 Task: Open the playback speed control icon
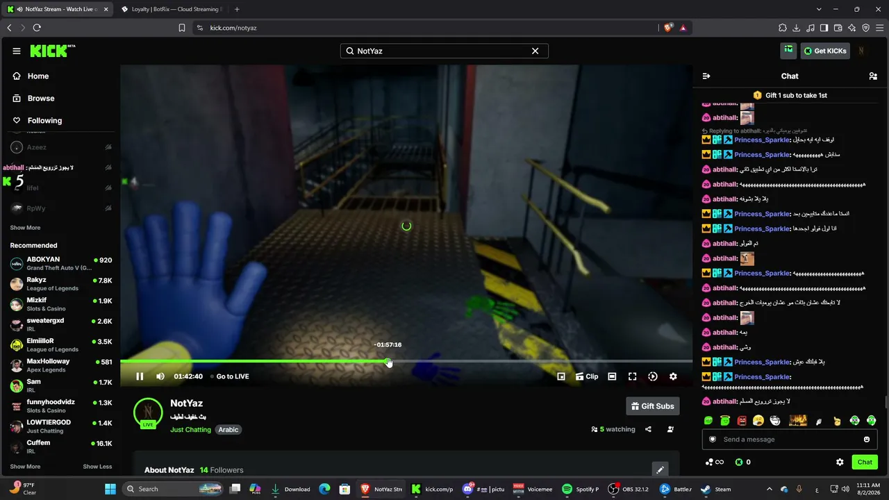[x=653, y=376]
